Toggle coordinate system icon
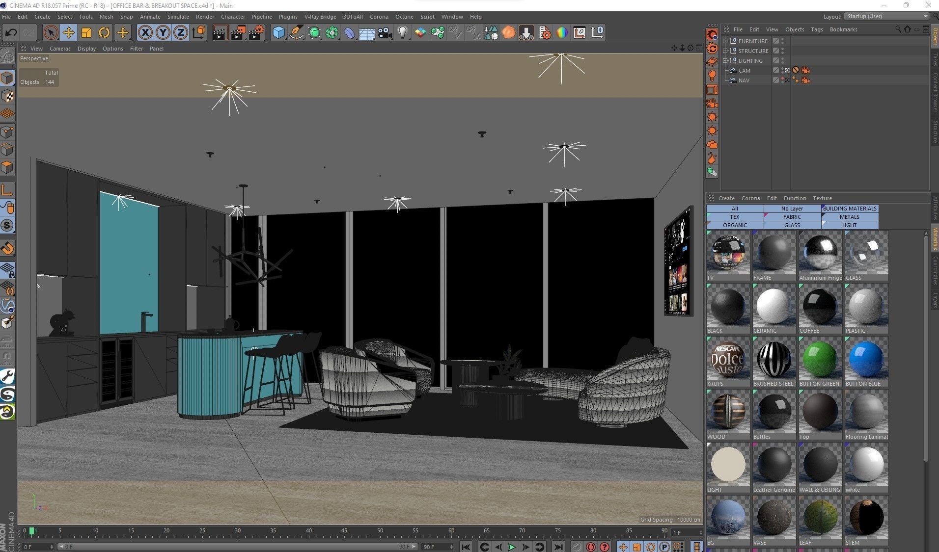The image size is (939, 552). [199, 33]
